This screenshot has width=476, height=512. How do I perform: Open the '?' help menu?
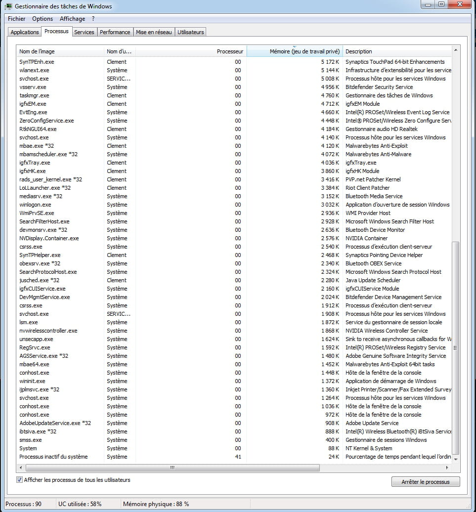(x=93, y=19)
